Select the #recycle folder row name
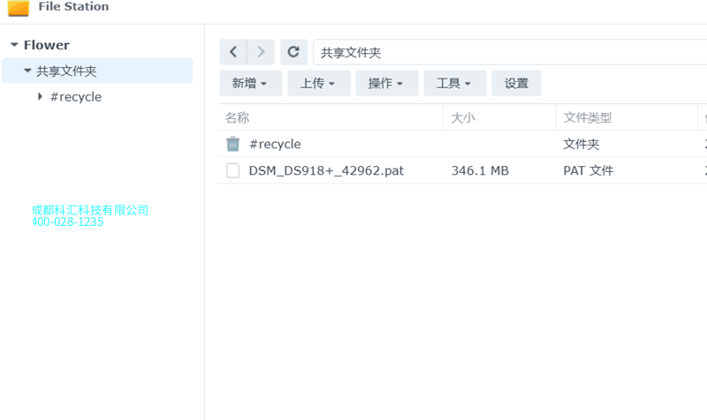 (275, 144)
